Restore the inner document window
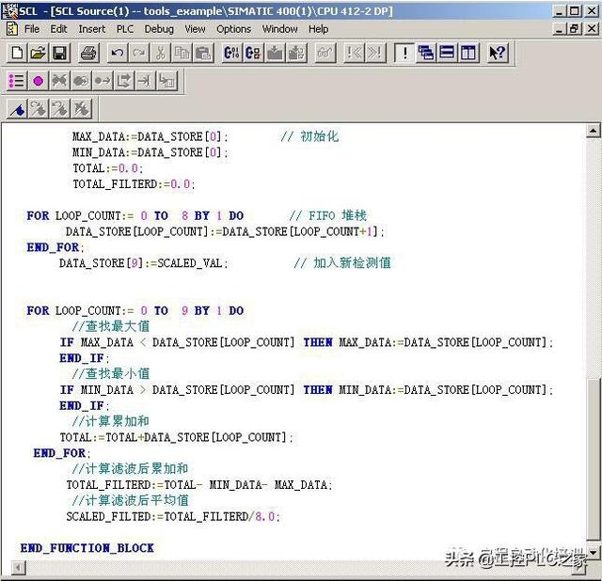 [x=575, y=29]
